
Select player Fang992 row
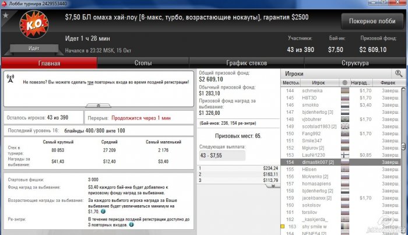(x=340, y=134)
